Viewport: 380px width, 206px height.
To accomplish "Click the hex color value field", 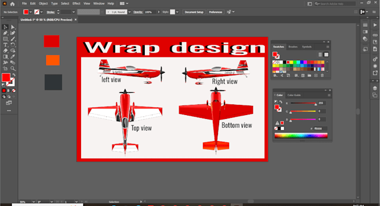I will pos(320,128).
